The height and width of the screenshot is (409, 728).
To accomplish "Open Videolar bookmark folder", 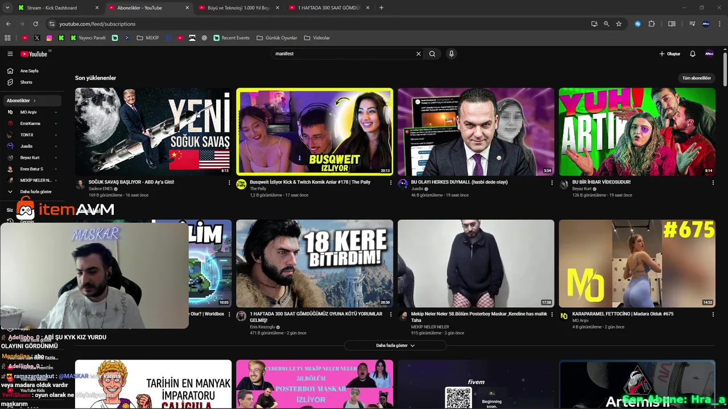I will point(317,38).
